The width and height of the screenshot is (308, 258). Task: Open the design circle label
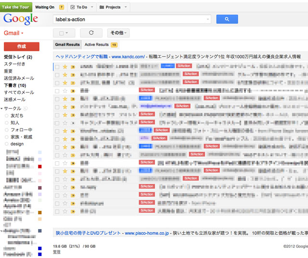[x=17, y=144]
